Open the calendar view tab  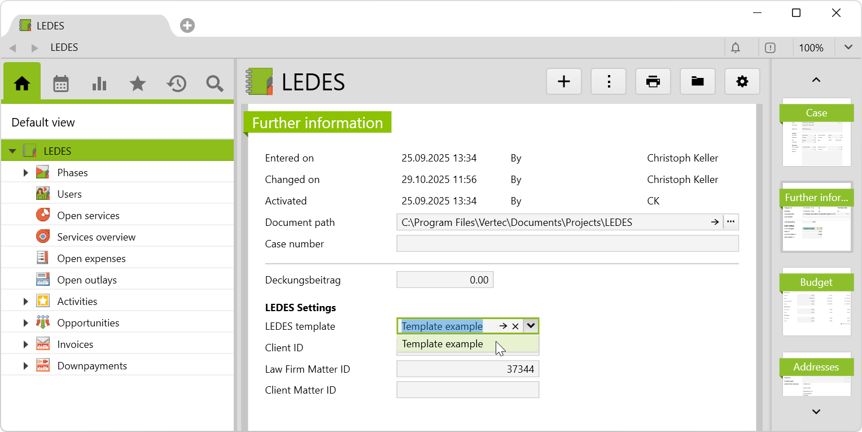tap(61, 84)
